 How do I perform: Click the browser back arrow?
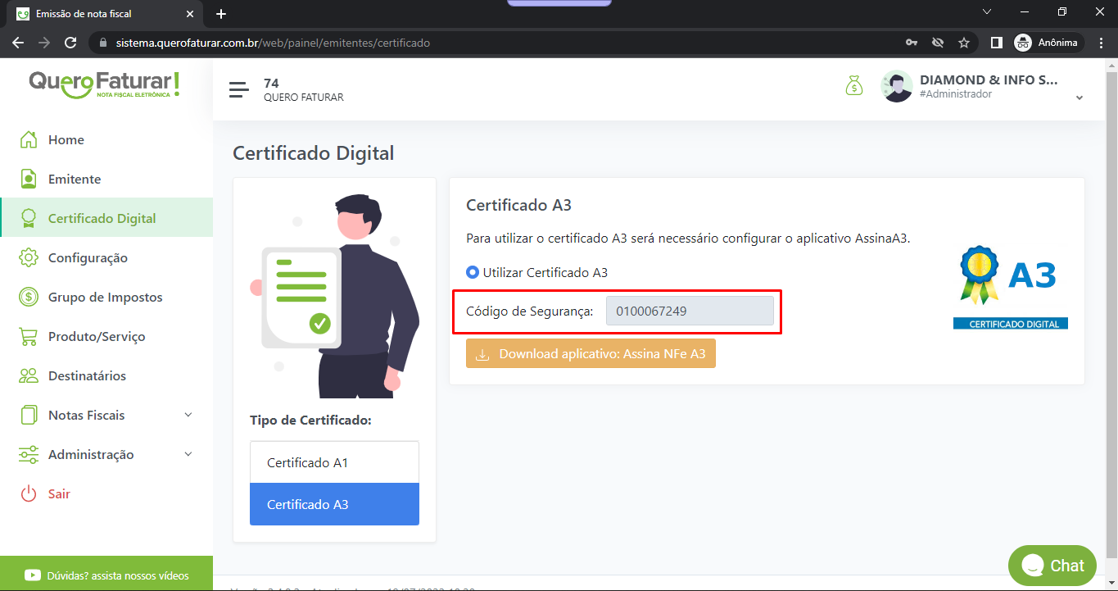18,43
